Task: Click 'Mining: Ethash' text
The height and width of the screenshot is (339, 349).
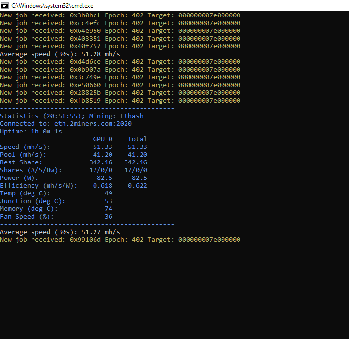Action: pyautogui.click(x=116, y=116)
